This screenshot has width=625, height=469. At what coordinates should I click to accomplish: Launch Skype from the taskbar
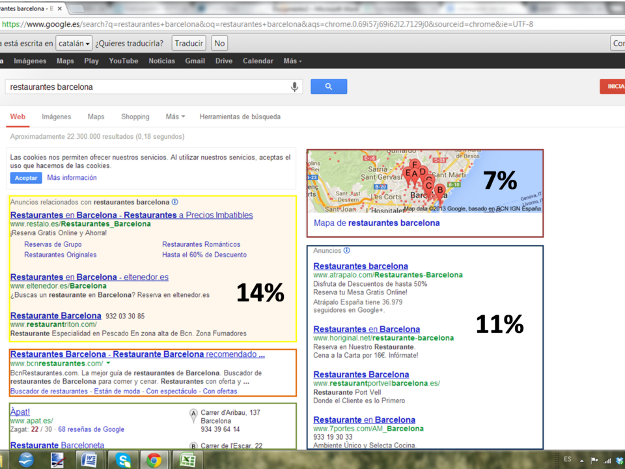tap(122, 460)
